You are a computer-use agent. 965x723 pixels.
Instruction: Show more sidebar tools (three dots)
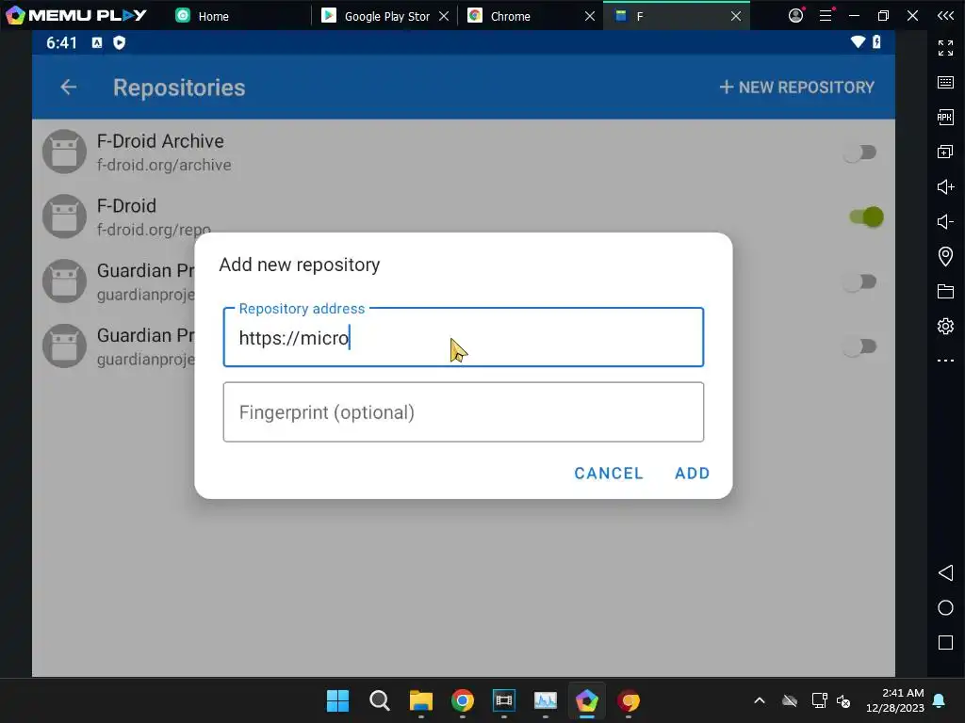tap(946, 361)
